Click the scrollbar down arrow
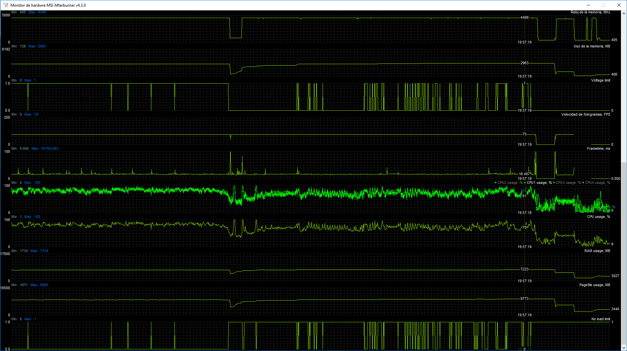This screenshot has height=351, width=627. (624, 348)
